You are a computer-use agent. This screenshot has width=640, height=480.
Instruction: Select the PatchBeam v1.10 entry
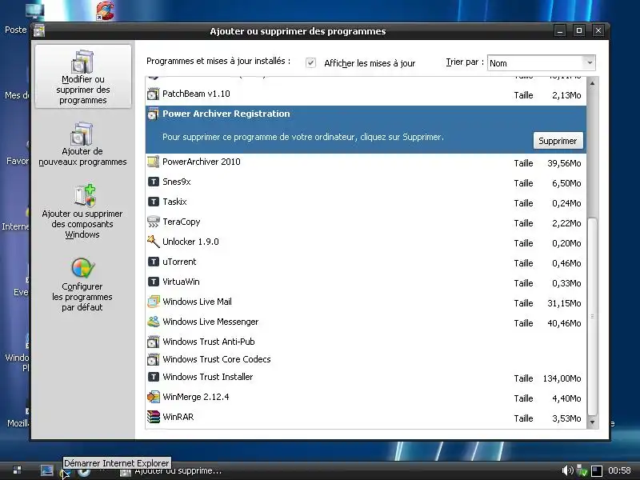pos(366,94)
